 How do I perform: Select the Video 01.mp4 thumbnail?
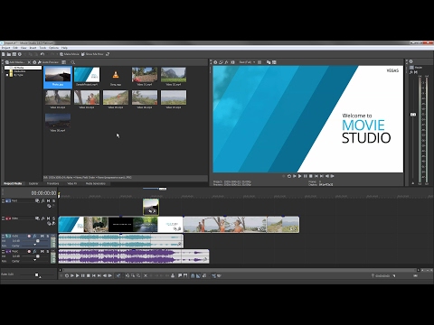click(x=145, y=77)
